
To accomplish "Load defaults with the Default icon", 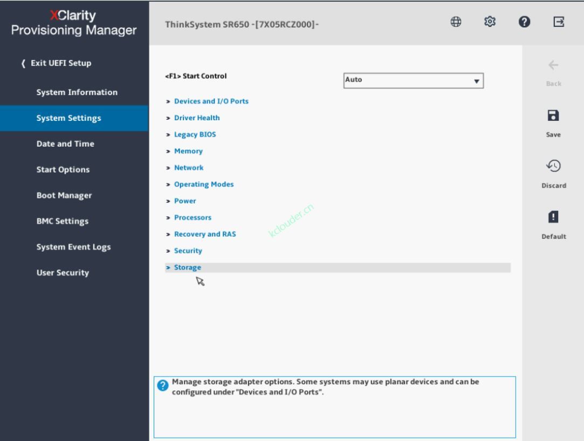I will [x=553, y=217].
